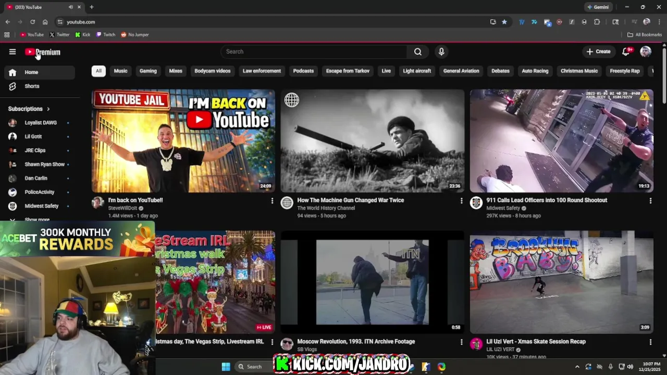Image resolution: width=667 pixels, height=375 pixels.
Task: Open PoliceActivity subscription
Action: pos(40,192)
